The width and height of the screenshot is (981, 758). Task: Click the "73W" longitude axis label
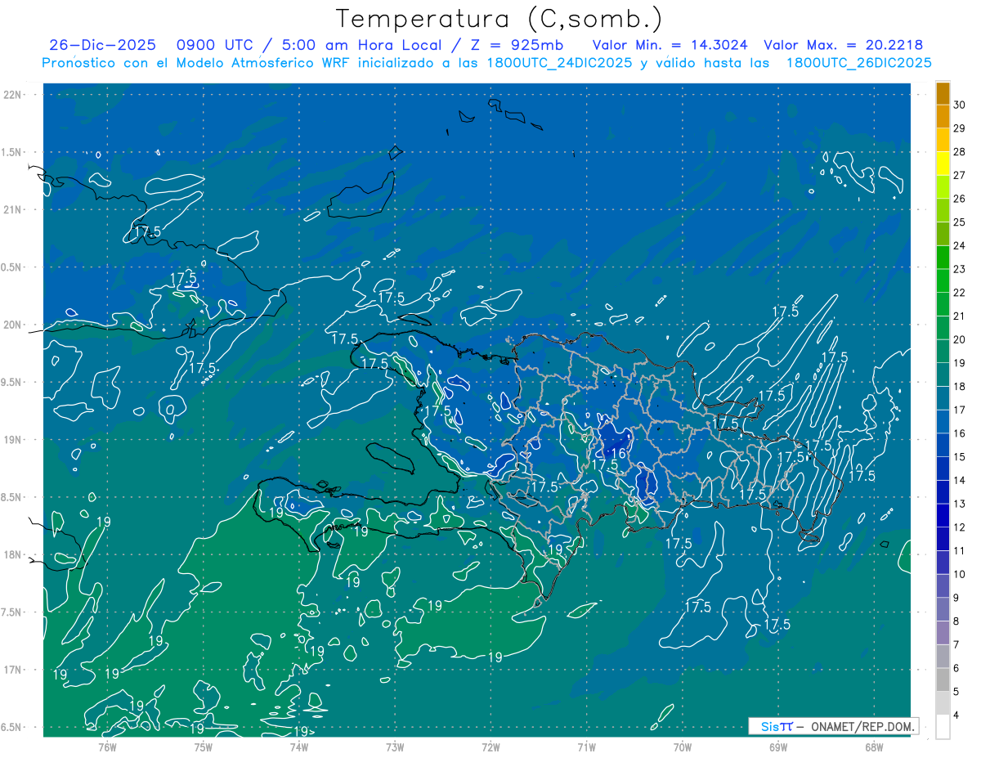tap(395, 747)
